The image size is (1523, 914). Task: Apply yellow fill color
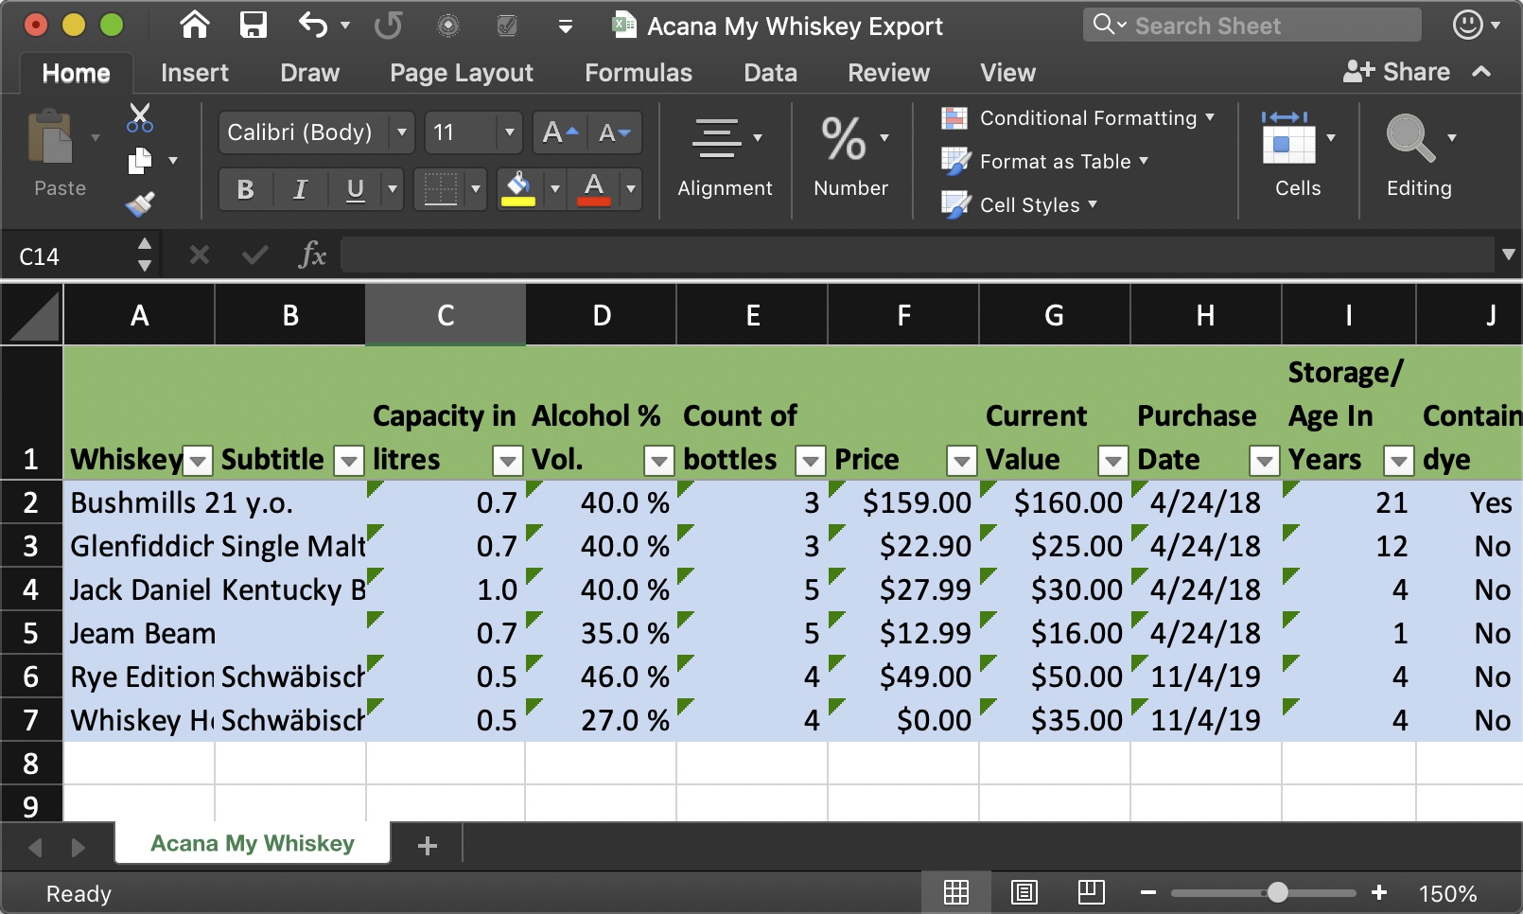tap(518, 189)
